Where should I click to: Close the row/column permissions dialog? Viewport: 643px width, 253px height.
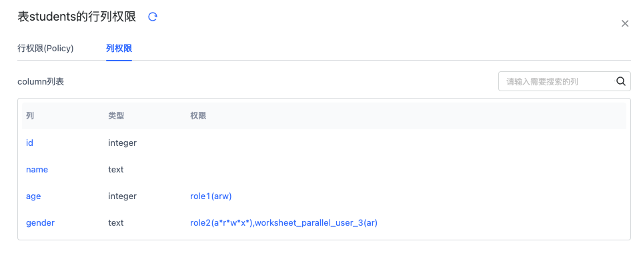tap(625, 24)
